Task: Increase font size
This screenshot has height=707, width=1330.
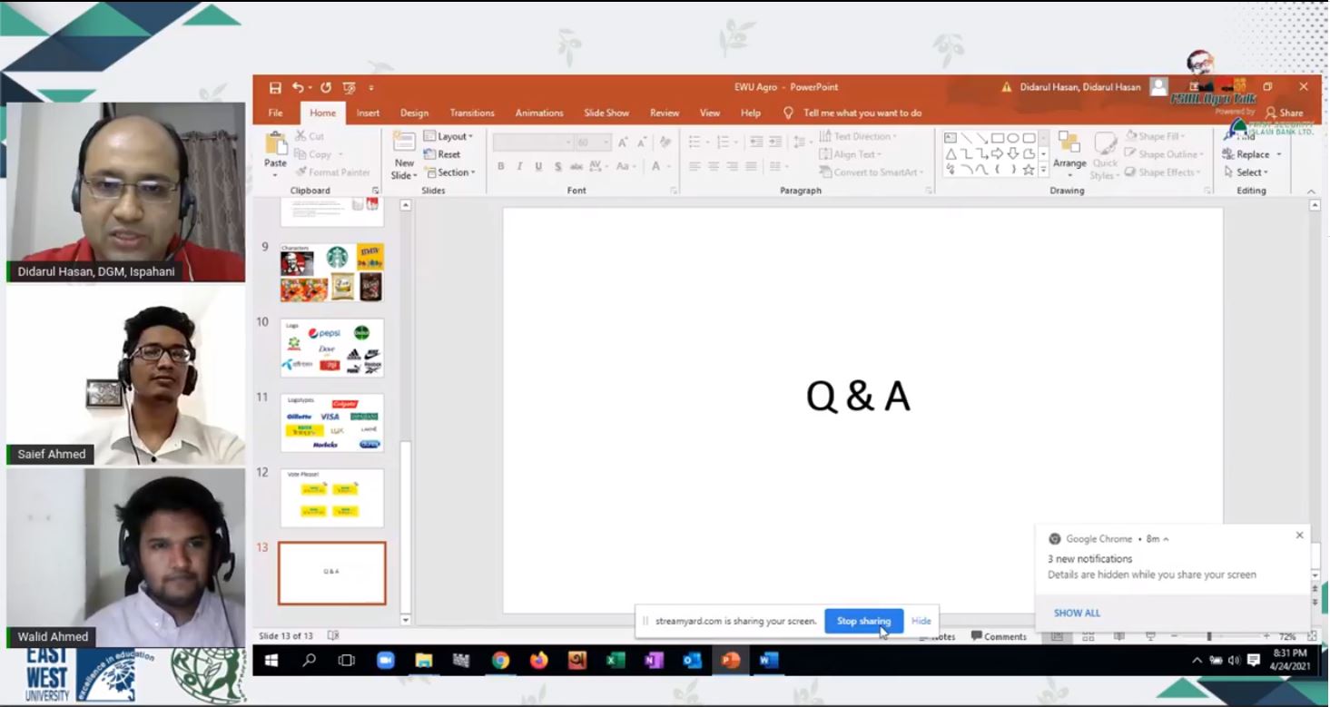Action: (x=623, y=142)
